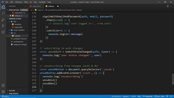
Task: Open index.html under dist folder
Action: (18, 27)
